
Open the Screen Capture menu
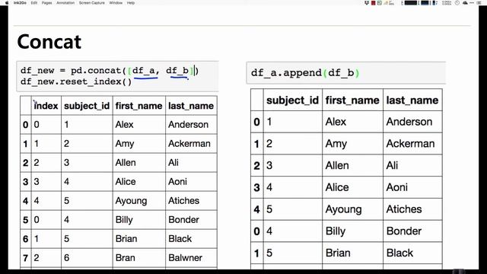[91, 3]
